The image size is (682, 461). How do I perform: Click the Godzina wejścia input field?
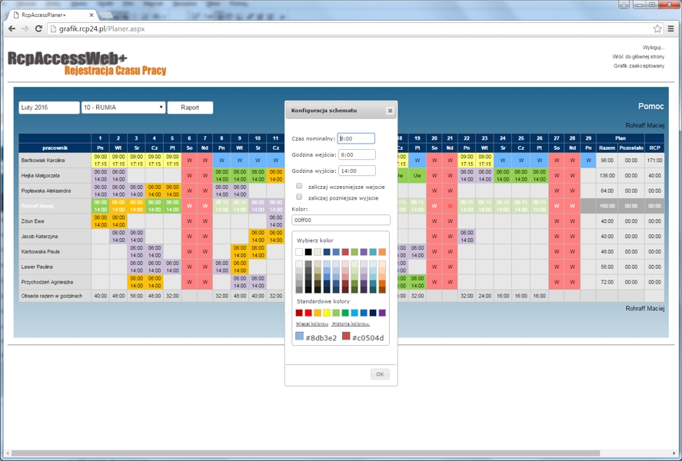[357, 154]
